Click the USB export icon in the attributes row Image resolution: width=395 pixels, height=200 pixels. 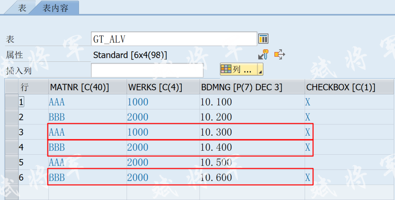(280, 54)
